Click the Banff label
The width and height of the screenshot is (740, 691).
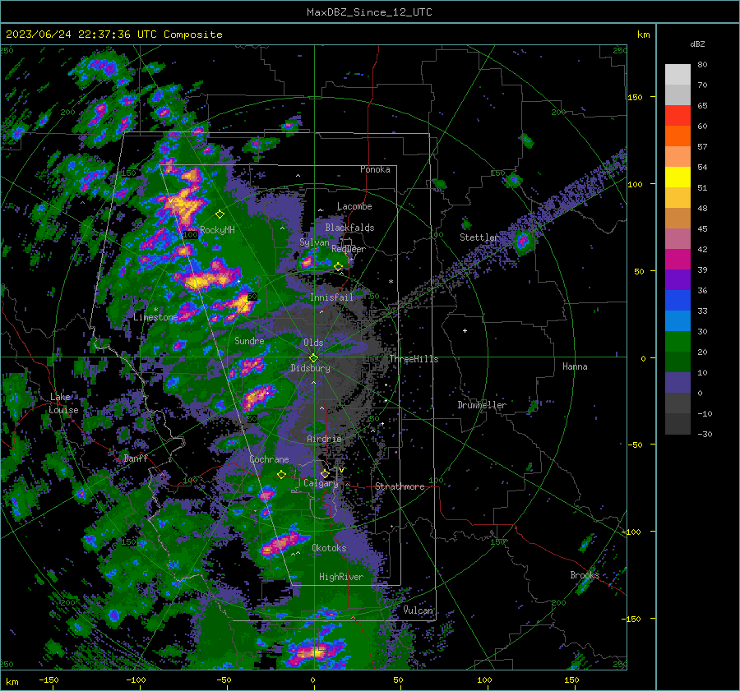[x=136, y=458]
